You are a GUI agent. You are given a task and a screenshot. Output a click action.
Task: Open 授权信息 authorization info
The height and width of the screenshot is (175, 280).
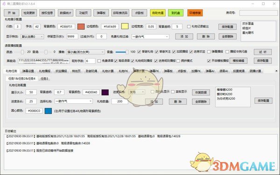(47, 13)
